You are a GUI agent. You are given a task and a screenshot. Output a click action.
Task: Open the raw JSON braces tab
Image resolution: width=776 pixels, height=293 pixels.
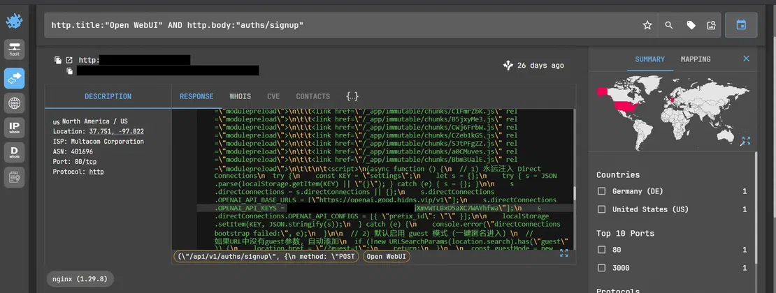tap(352, 96)
